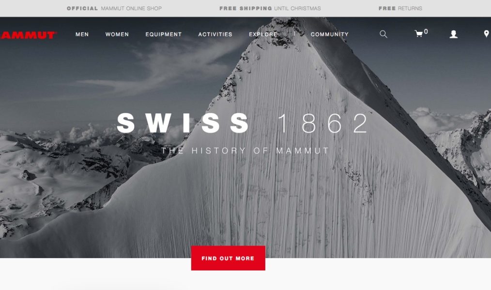Image resolution: width=491 pixels, height=290 pixels.
Task: Open the Explore menu
Action: click(263, 34)
